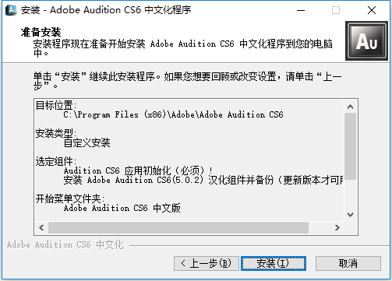Click the summary box scroll down arrow
This screenshot has height=281, width=392.
350,215
